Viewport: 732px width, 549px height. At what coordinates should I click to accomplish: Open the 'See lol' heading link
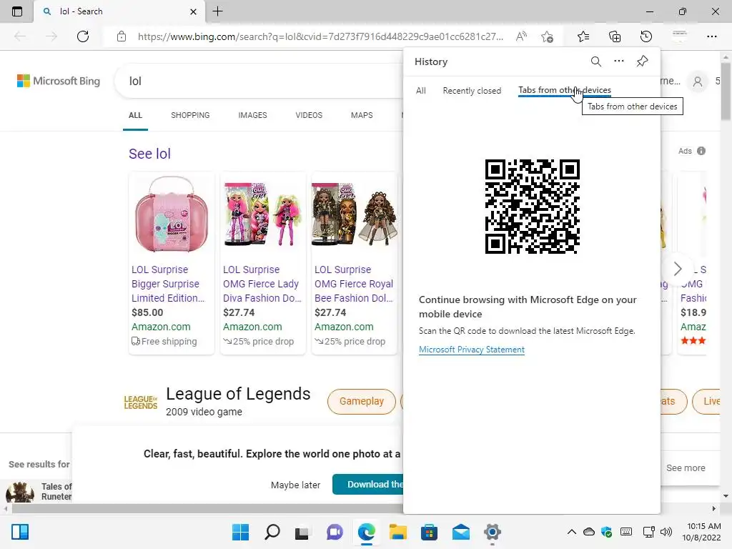[x=149, y=154]
